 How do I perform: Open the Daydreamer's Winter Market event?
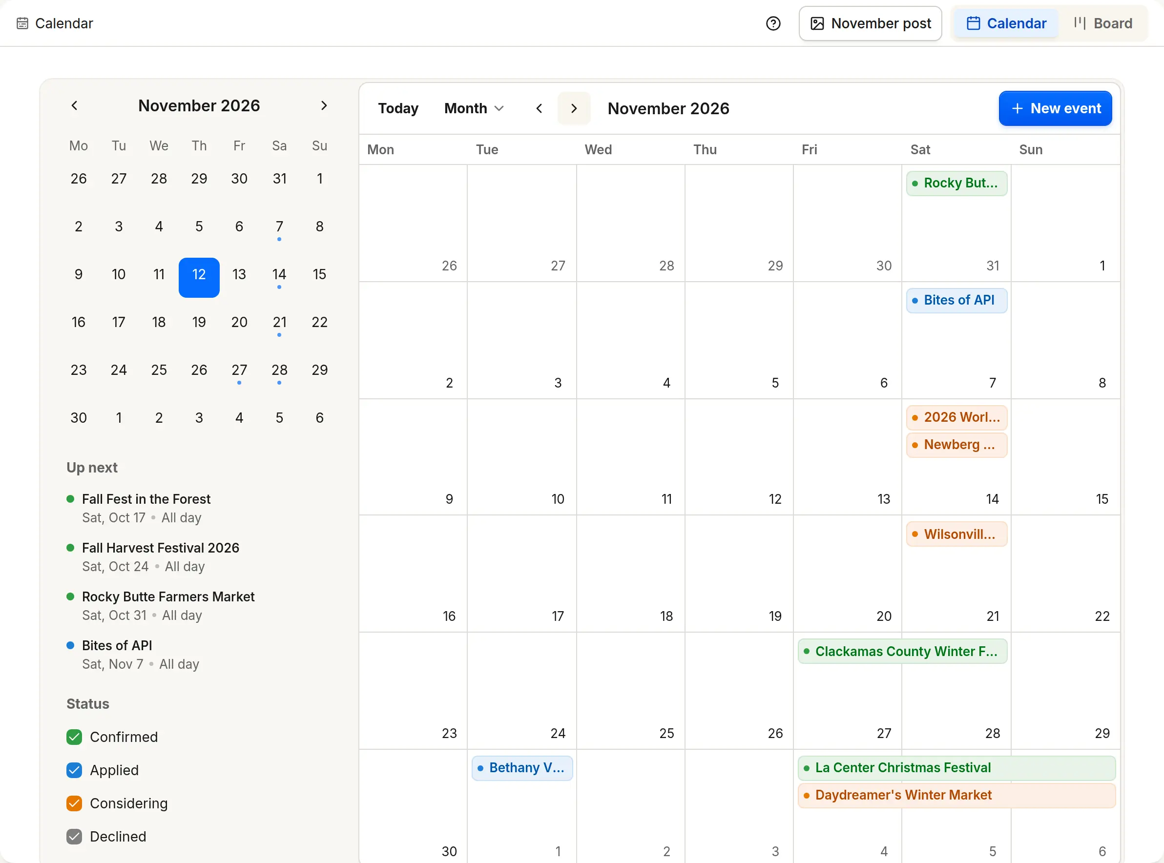tap(956, 796)
